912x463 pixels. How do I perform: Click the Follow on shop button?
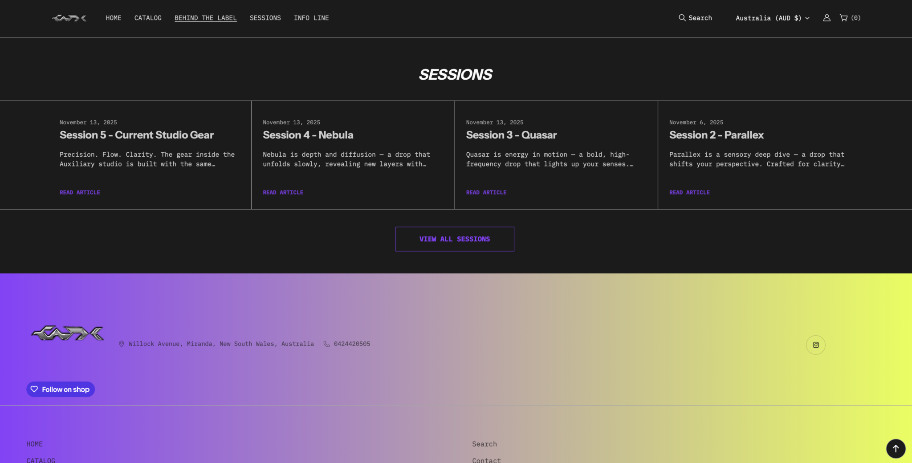(x=61, y=390)
